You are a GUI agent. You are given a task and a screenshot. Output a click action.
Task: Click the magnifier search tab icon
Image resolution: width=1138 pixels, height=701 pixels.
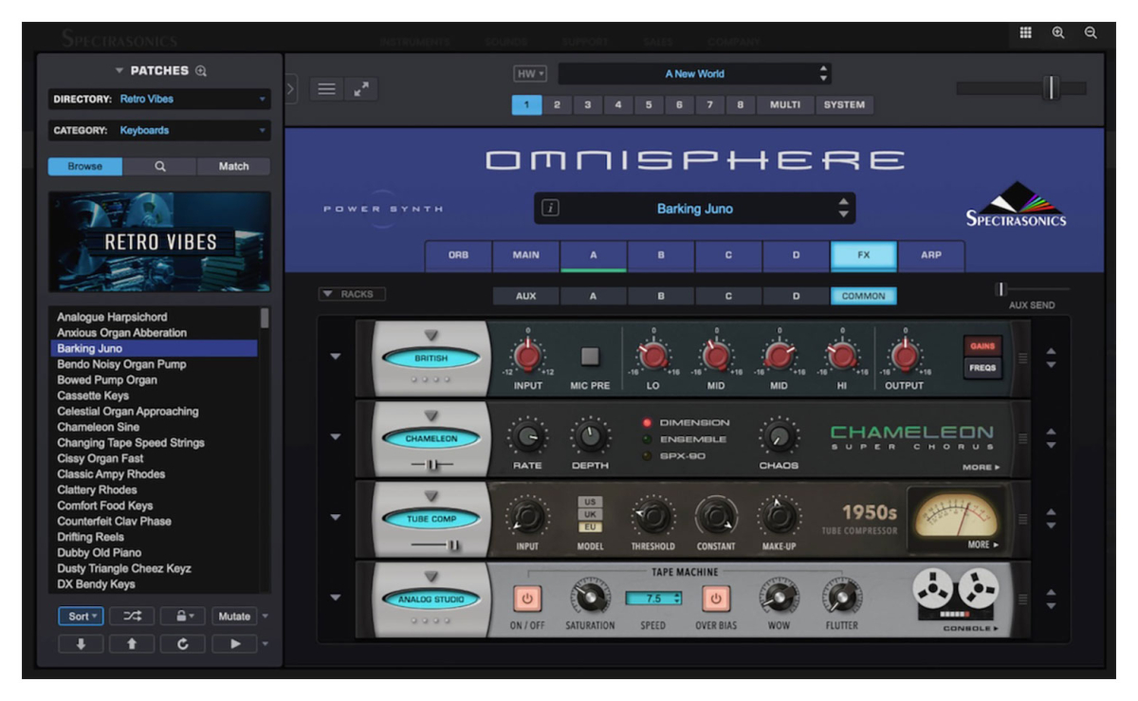pyautogui.click(x=159, y=166)
